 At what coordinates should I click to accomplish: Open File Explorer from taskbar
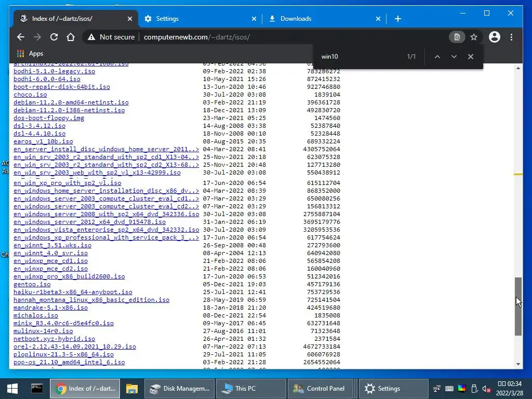[131, 389]
